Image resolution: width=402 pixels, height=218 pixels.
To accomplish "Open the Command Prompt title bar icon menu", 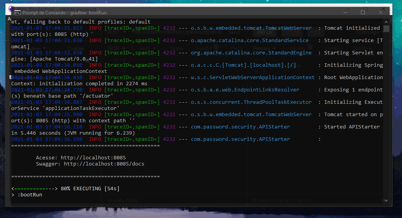I will [17, 13].
